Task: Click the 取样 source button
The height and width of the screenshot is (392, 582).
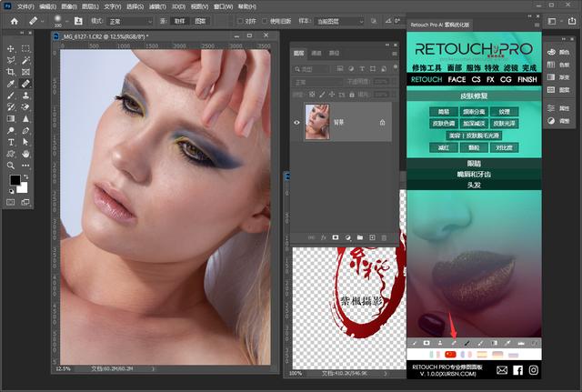Action: point(180,21)
